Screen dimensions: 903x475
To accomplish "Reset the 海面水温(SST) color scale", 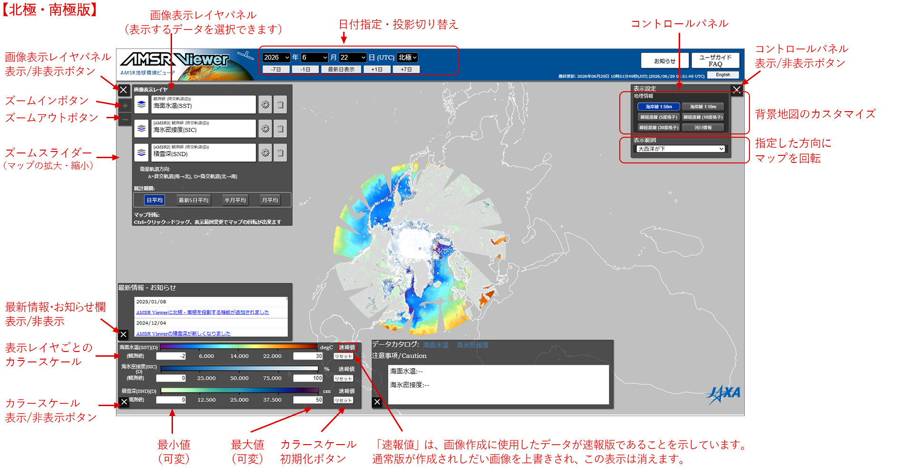I will click(343, 356).
